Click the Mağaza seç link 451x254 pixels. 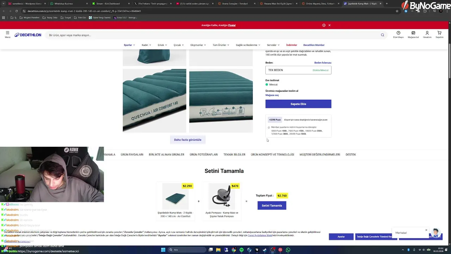(x=272, y=95)
